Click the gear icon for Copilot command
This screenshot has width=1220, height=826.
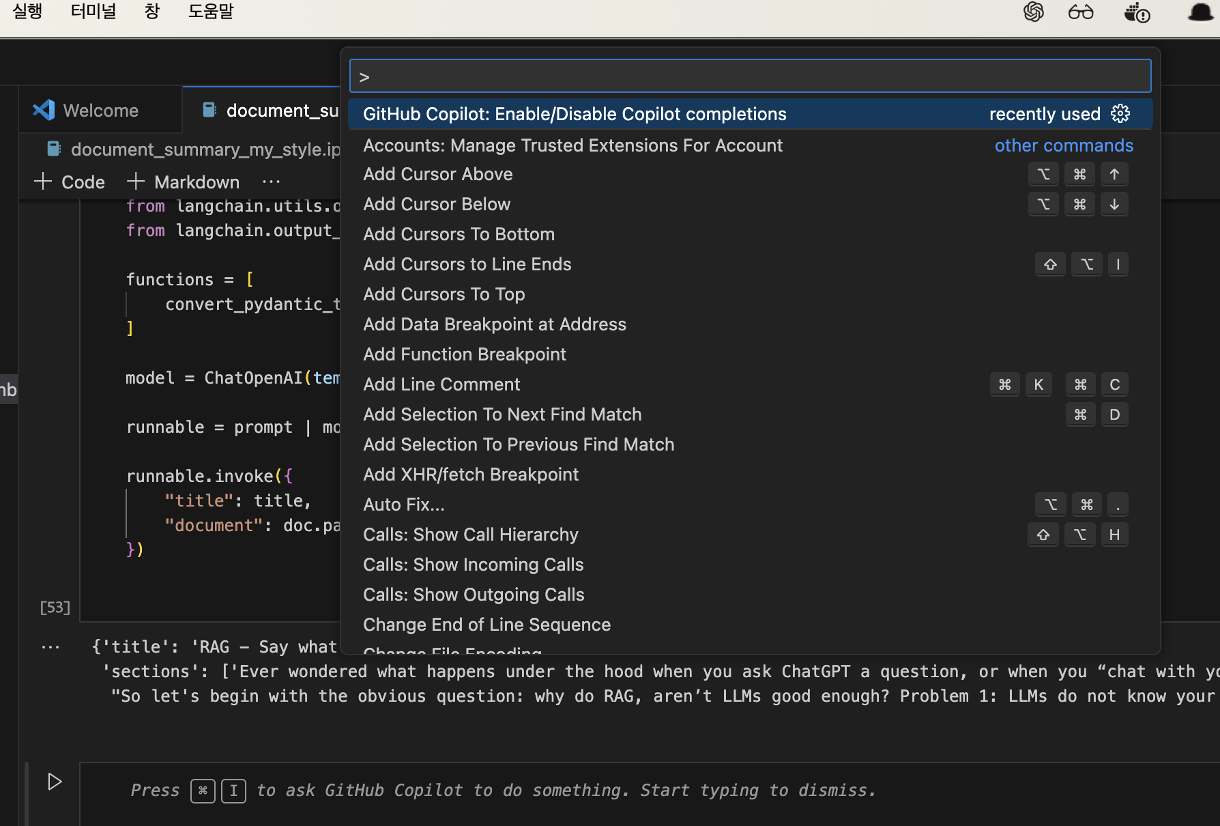coord(1120,113)
